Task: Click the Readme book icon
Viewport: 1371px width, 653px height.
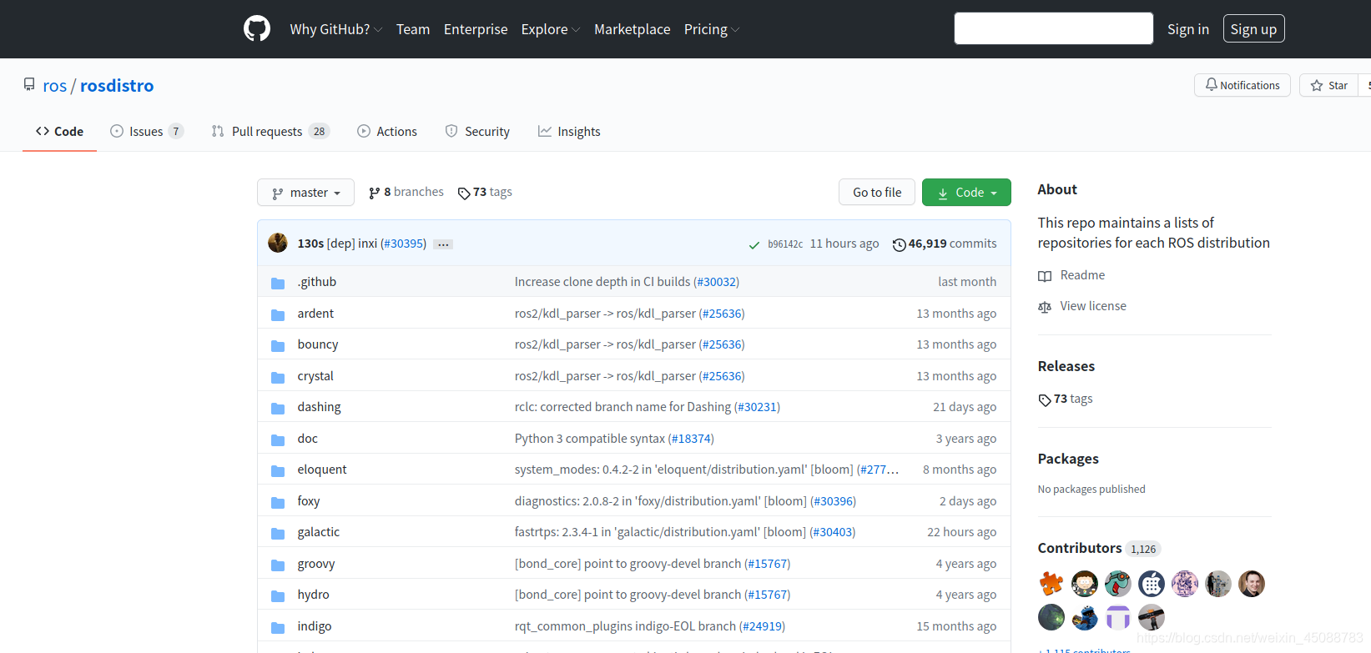Action: 1045,276
